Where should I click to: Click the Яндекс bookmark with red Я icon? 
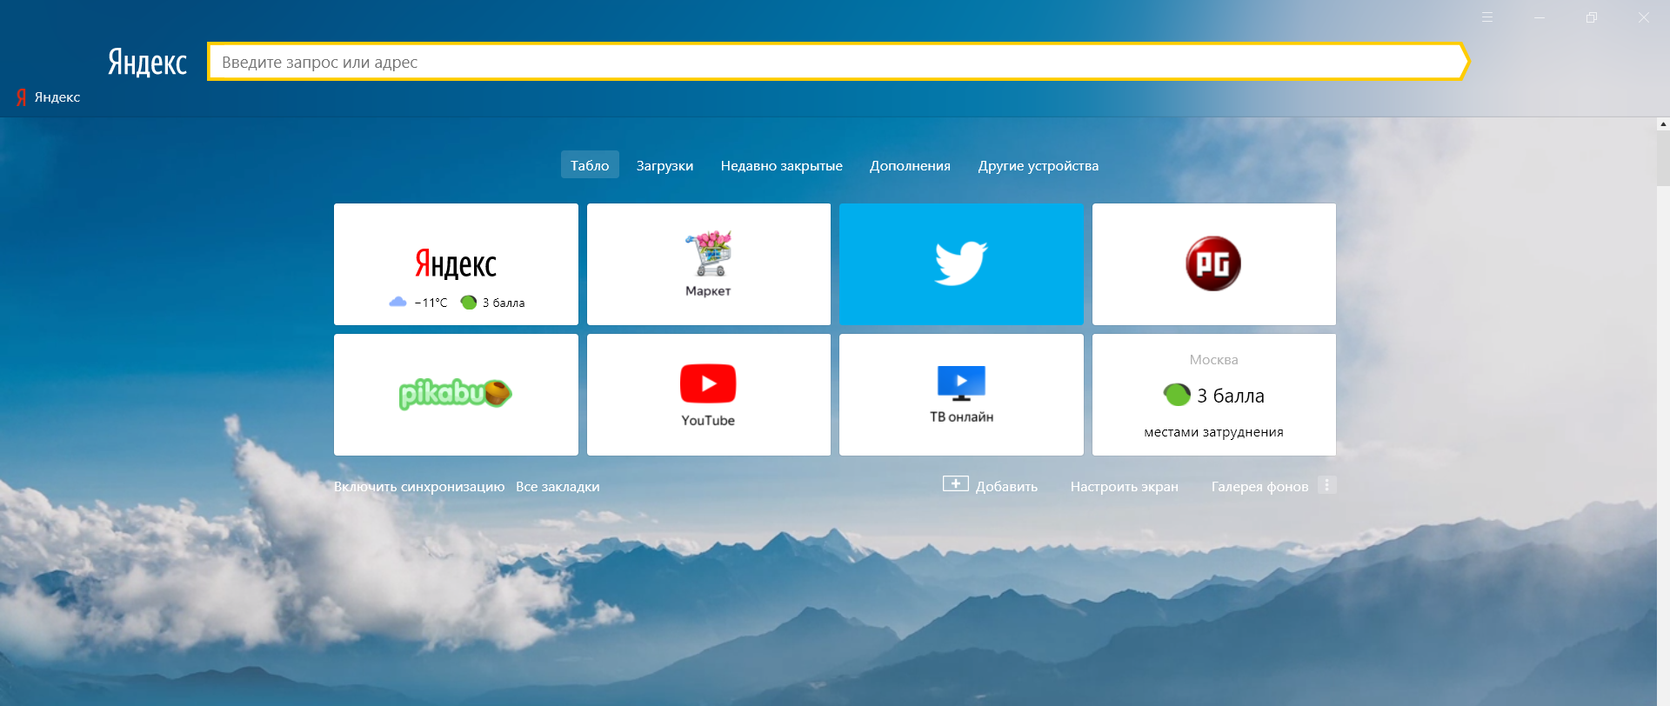click(x=48, y=97)
